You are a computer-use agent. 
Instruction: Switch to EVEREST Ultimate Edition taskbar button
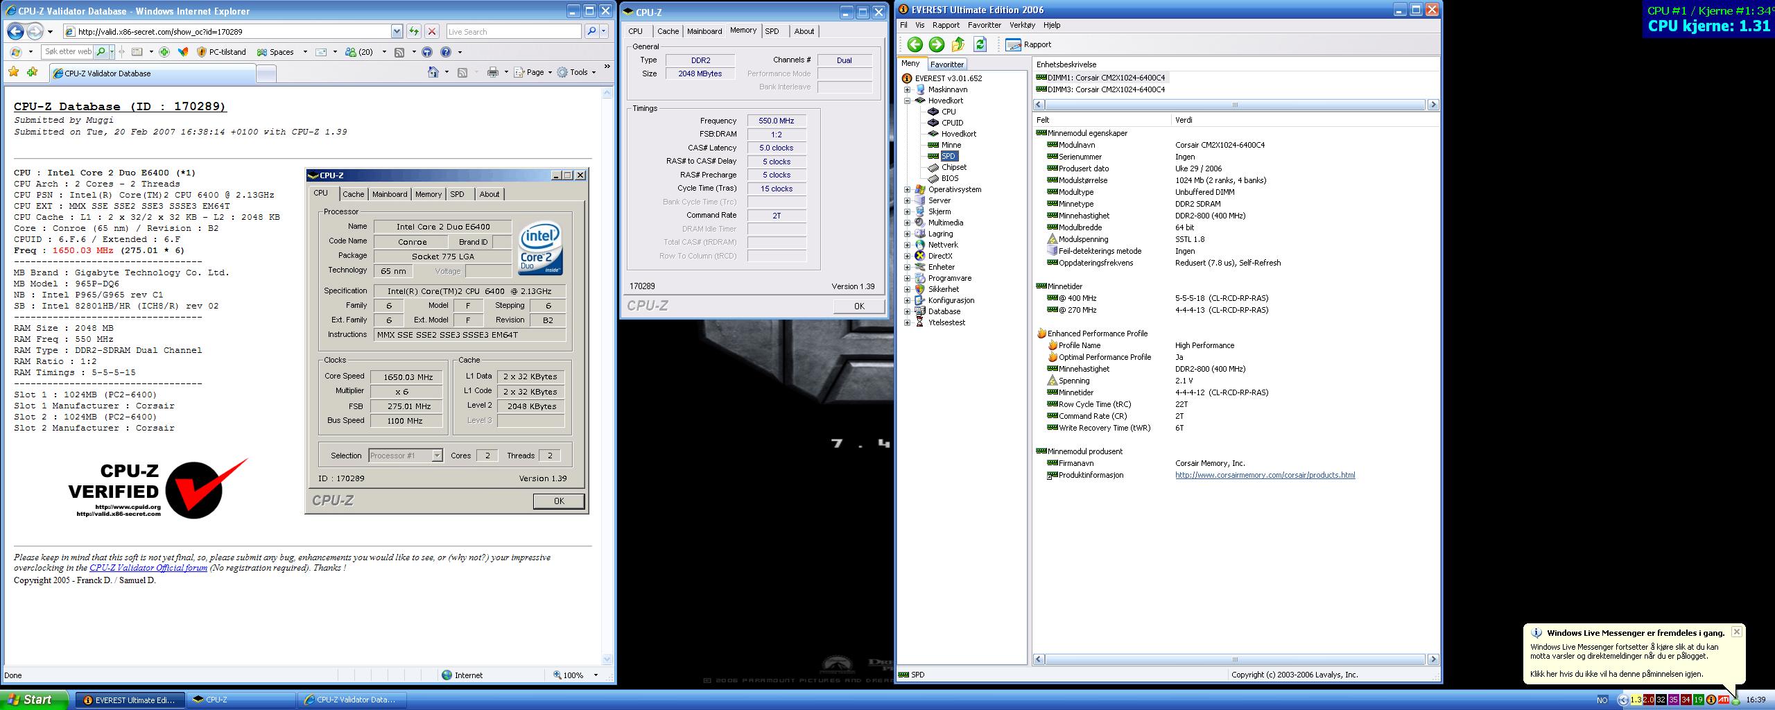click(130, 700)
